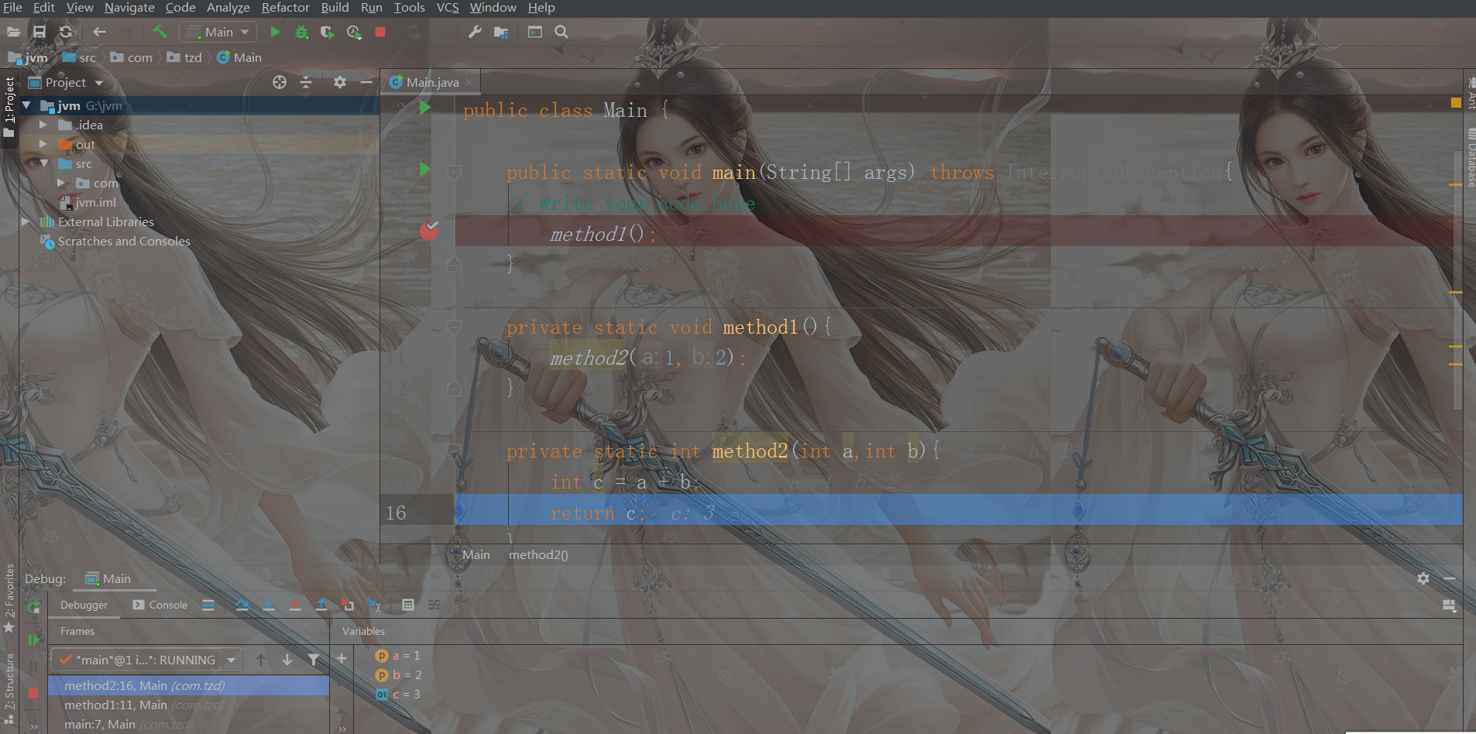Switch to the Console tab

160,605
